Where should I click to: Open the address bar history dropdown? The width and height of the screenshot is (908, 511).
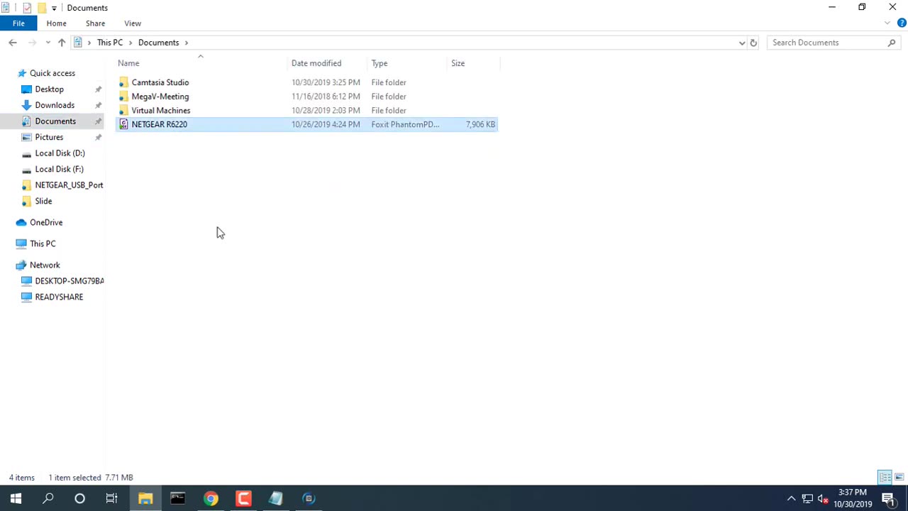[742, 43]
